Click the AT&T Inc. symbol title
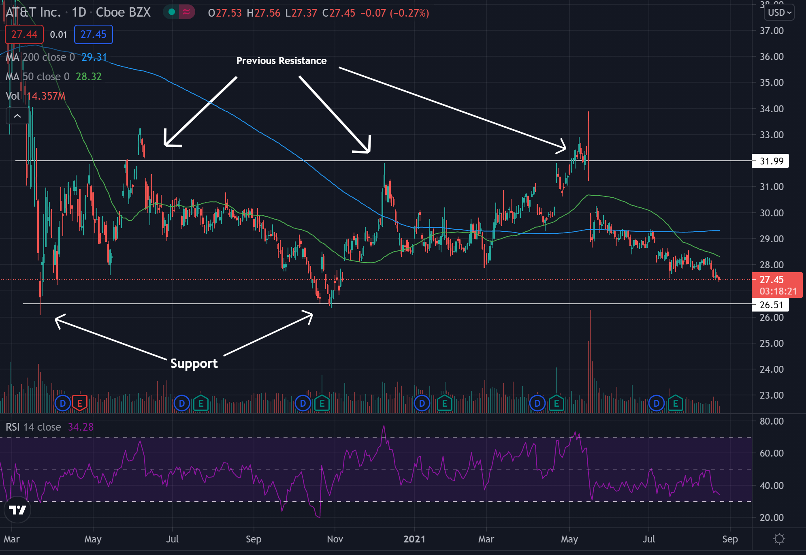Viewport: 806px width, 555px height. tap(33, 13)
